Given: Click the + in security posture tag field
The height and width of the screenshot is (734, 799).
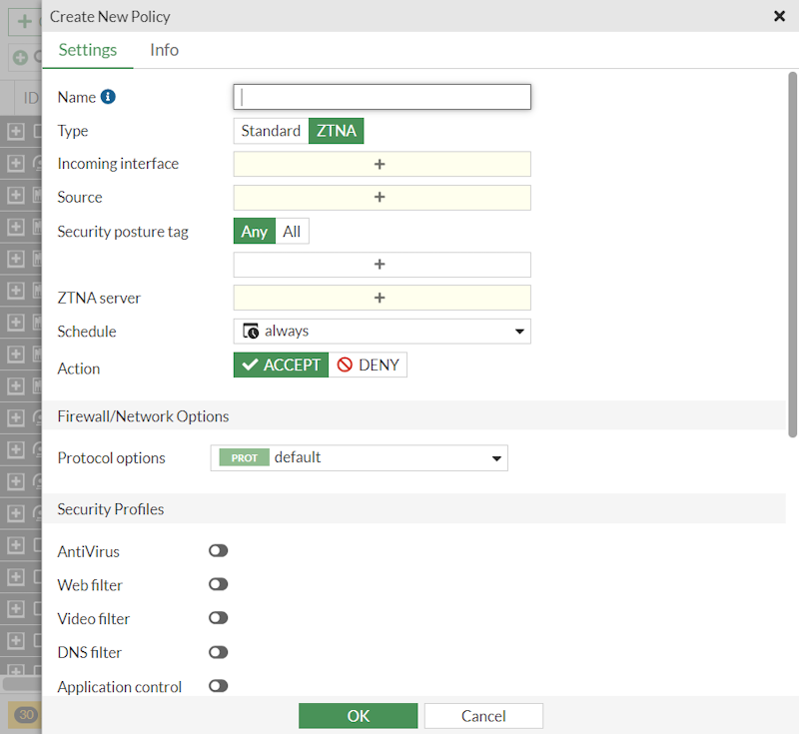Looking at the screenshot, I should click(382, 264).
